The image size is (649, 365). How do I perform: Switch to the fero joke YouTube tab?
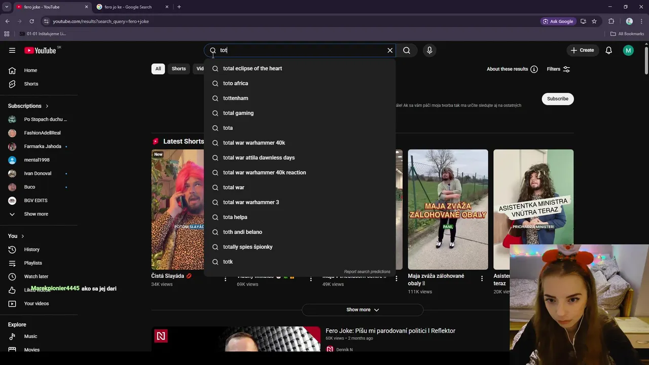[52, 7]
